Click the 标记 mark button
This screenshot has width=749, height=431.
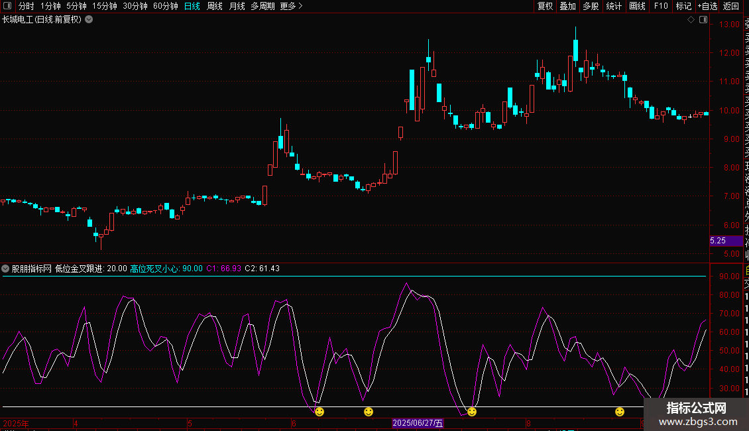683,6
